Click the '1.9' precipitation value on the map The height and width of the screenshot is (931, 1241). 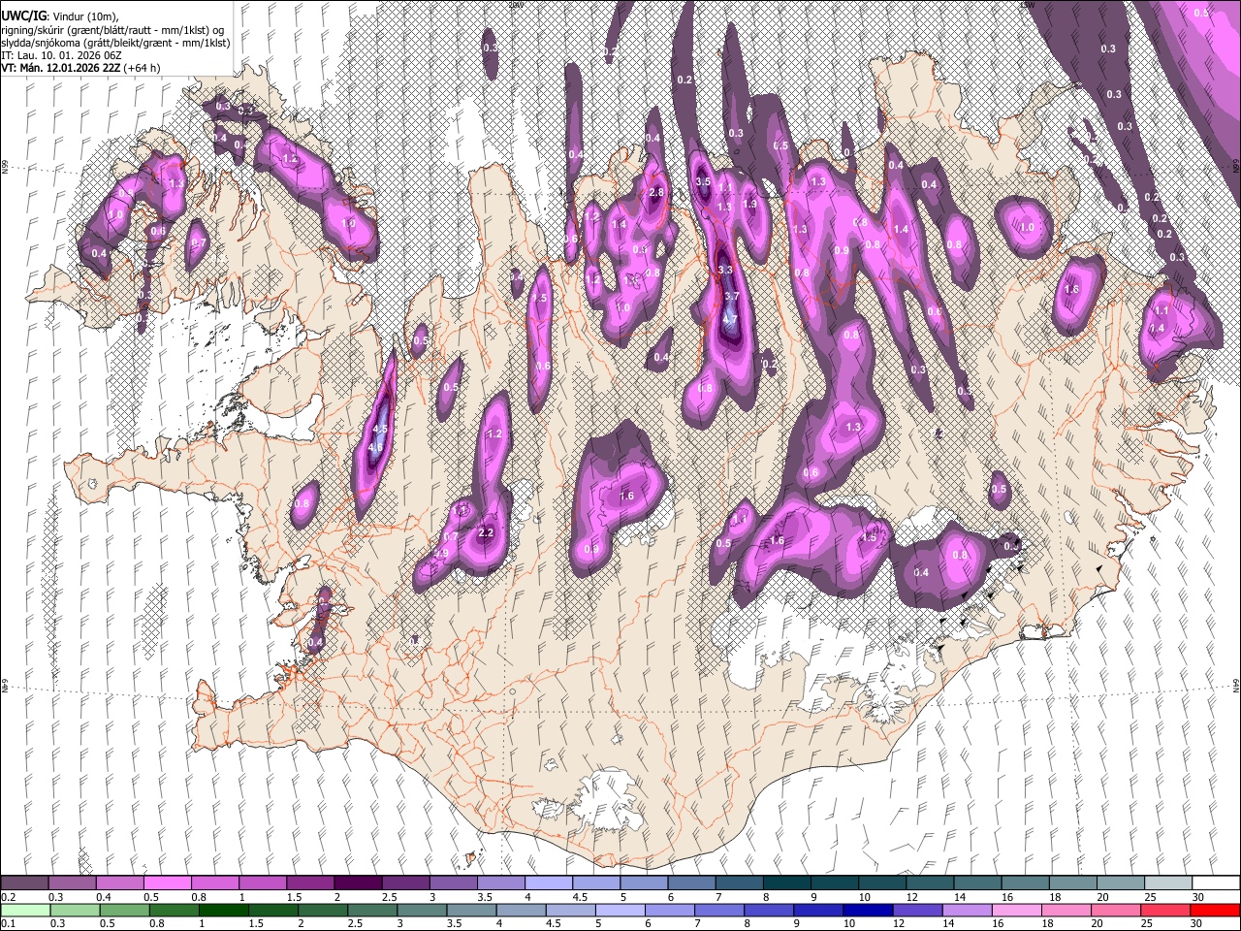point(749,205)
